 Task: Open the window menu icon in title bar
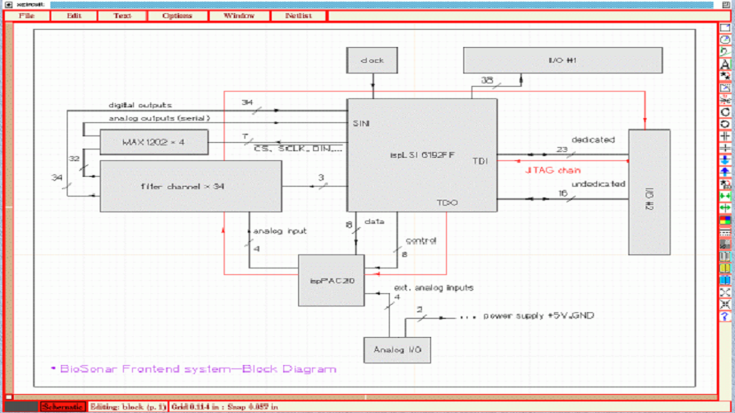click(x=8, y=4)
